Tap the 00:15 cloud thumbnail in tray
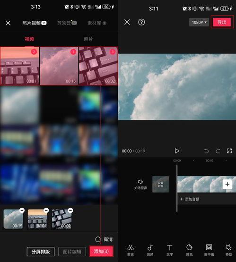Screen dimensions: 236x262 coord(13,219)
